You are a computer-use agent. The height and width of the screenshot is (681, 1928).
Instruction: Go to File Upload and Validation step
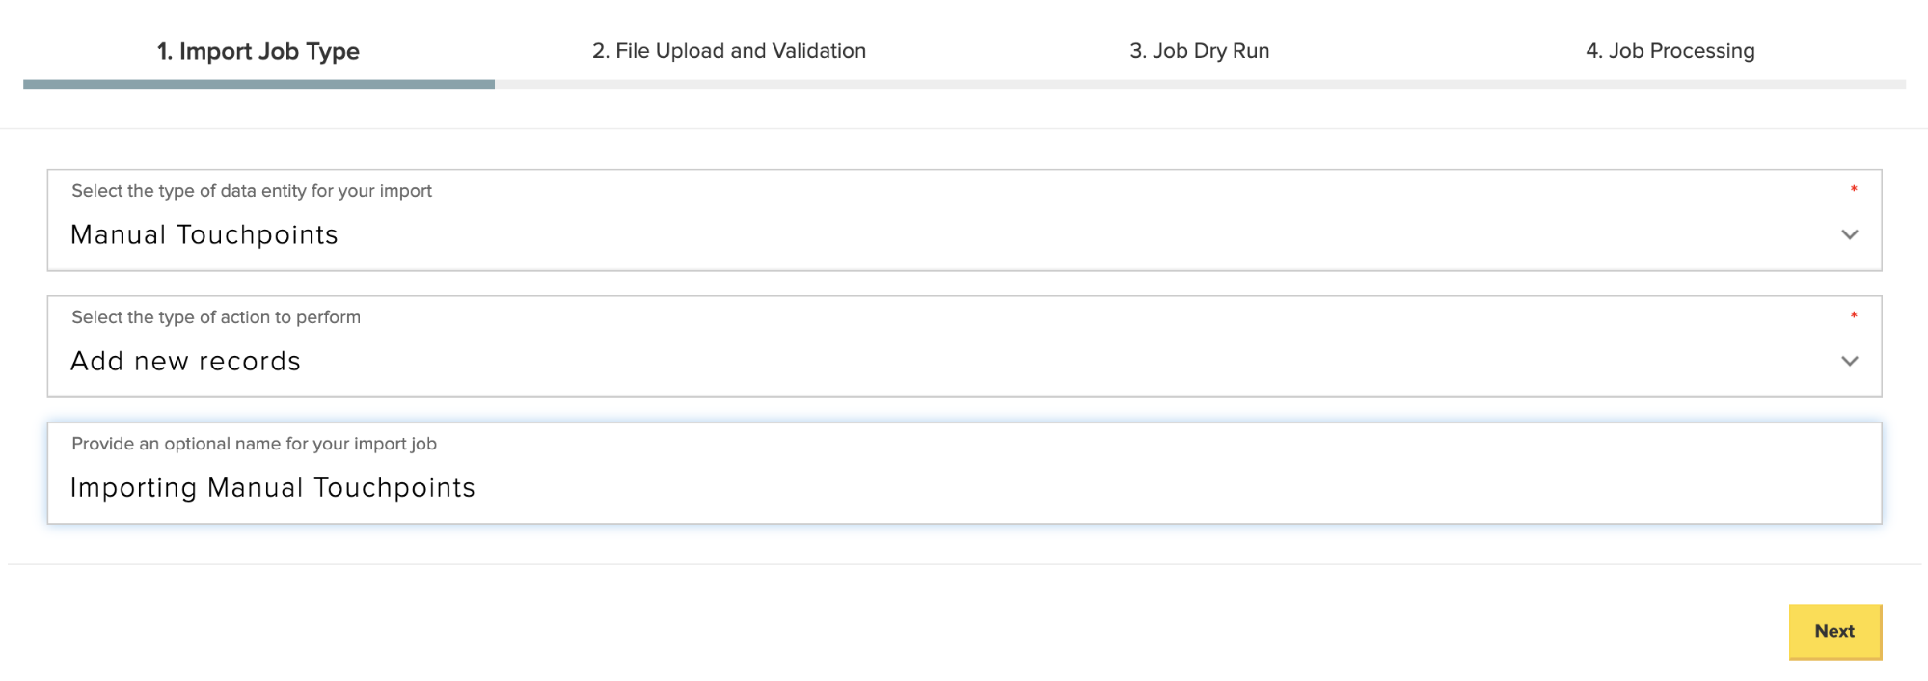click(729, 51)
